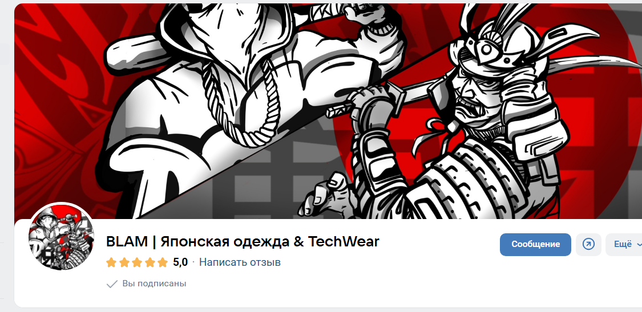Click the chevron next to Ещё
This screenshot has width=642, height=312.
coord(639,245)
